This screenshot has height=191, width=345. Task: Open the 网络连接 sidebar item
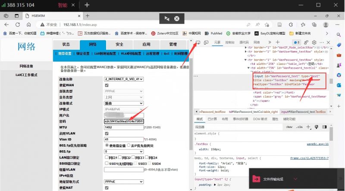pos(26,66)
